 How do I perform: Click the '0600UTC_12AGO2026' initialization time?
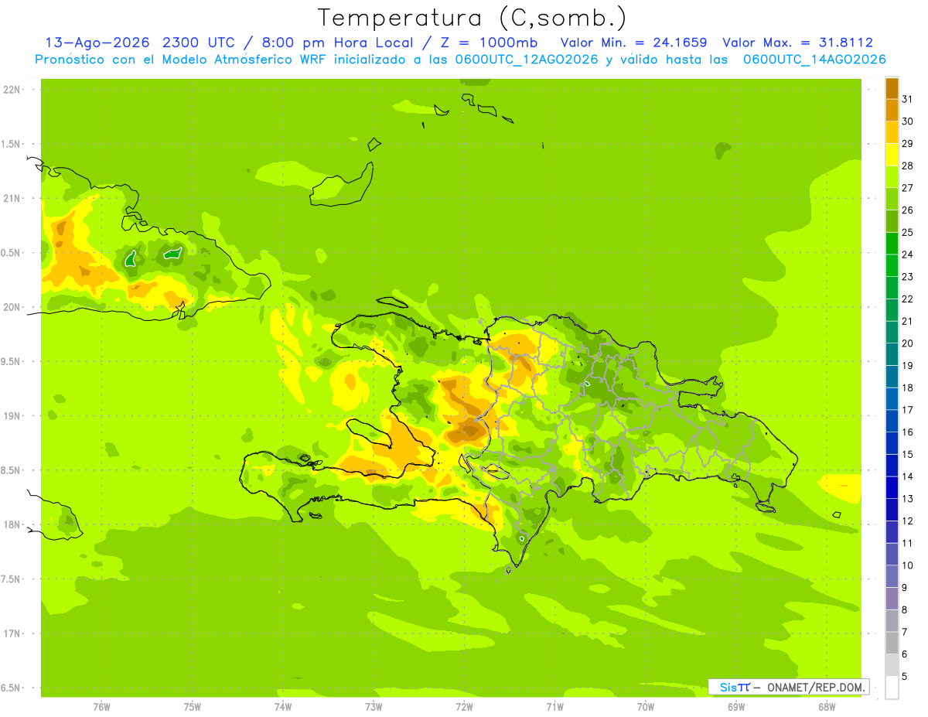click(527, 60)
